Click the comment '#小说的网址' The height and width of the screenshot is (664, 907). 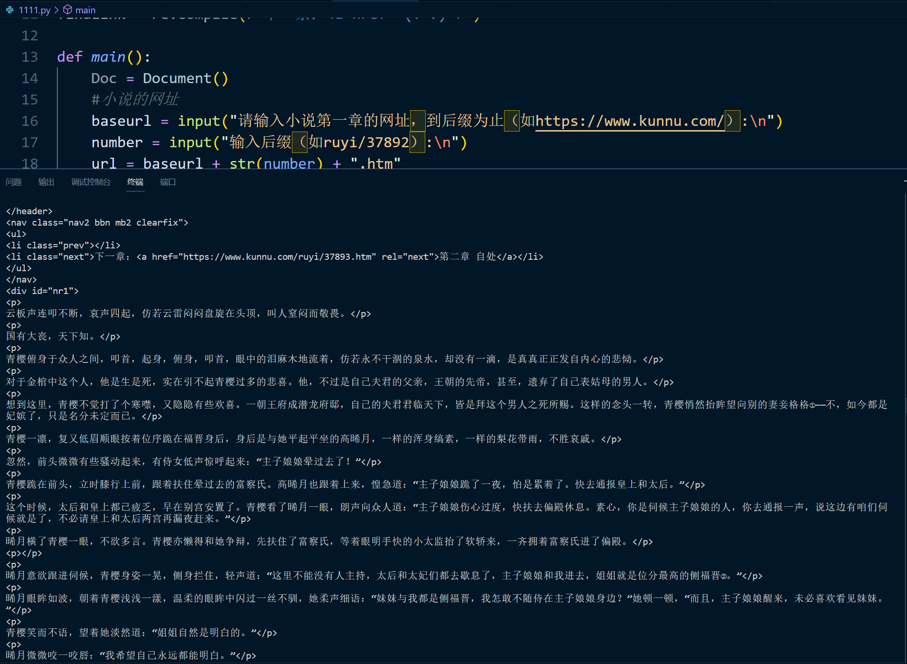[135, 100]
